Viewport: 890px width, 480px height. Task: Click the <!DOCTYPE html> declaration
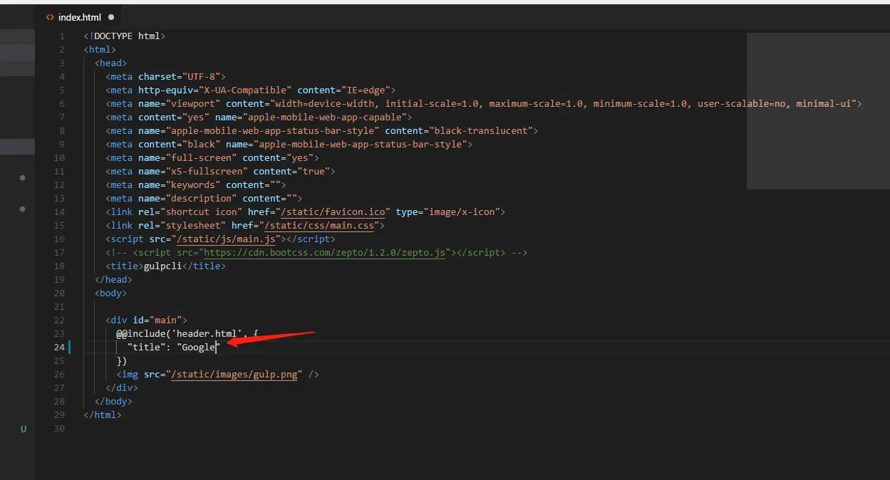click(125, 36)
